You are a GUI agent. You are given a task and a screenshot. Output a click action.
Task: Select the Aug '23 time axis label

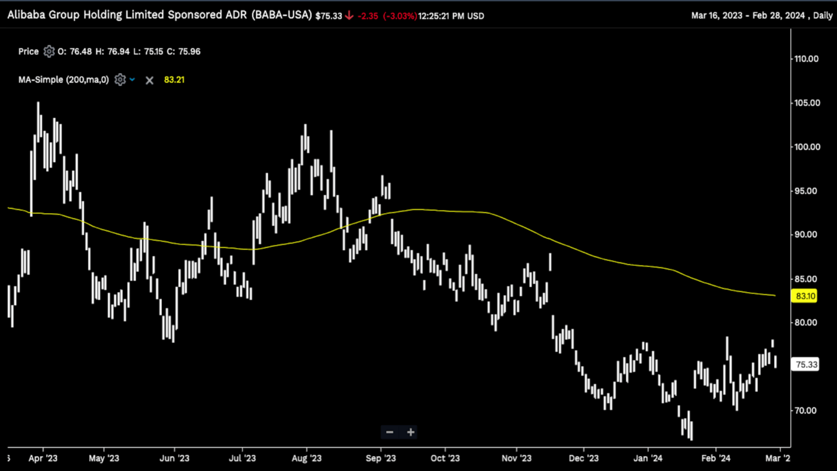[x=306, y=458]
